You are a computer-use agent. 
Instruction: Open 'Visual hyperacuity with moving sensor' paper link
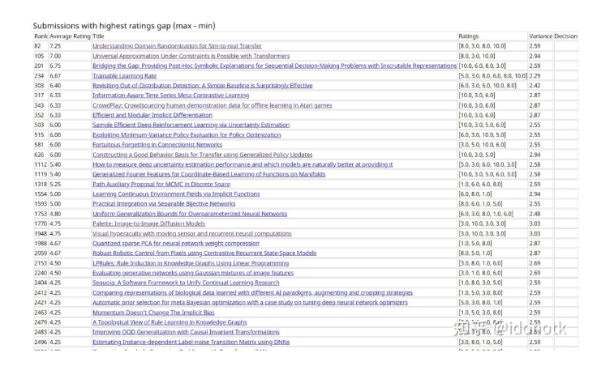pos(192,234)
